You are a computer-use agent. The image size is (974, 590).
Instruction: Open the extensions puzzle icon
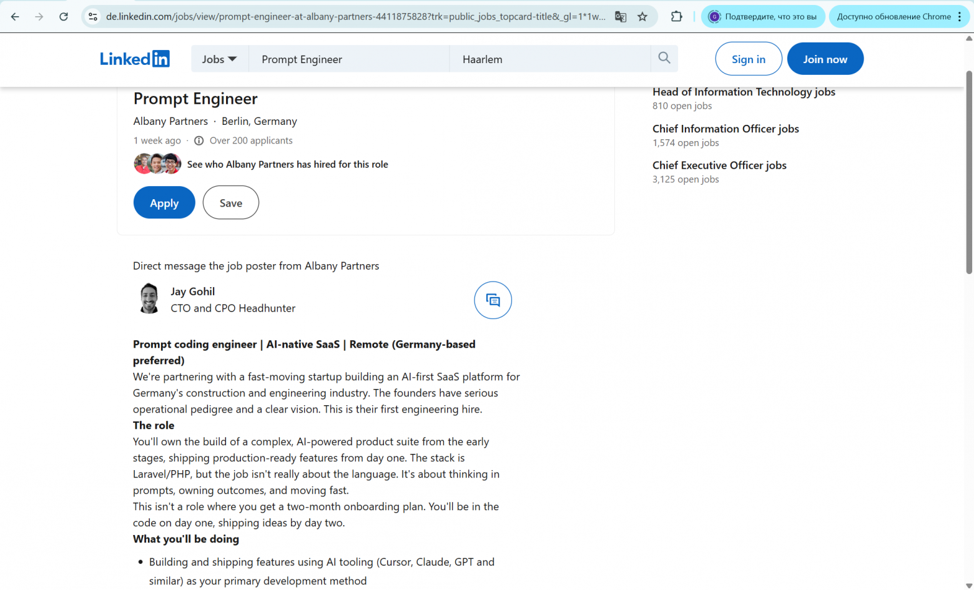[x=677, y=17]
